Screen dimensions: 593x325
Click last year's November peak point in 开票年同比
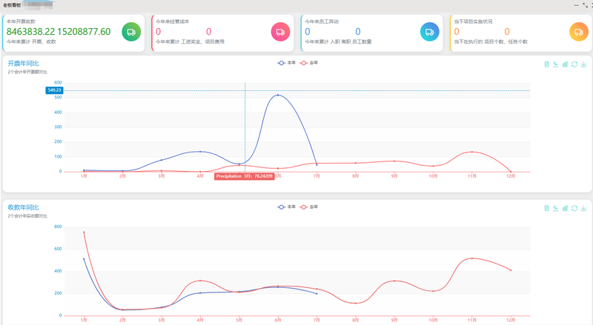pyautogui.click(x=472, y=152)
